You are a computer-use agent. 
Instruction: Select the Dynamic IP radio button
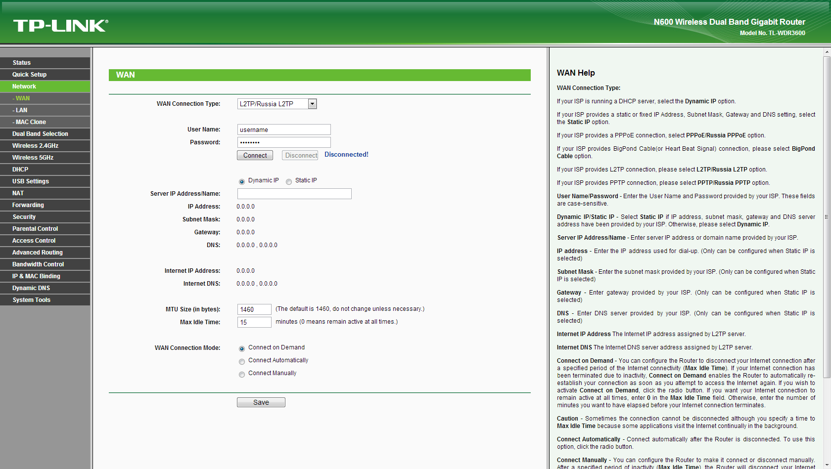242,181
